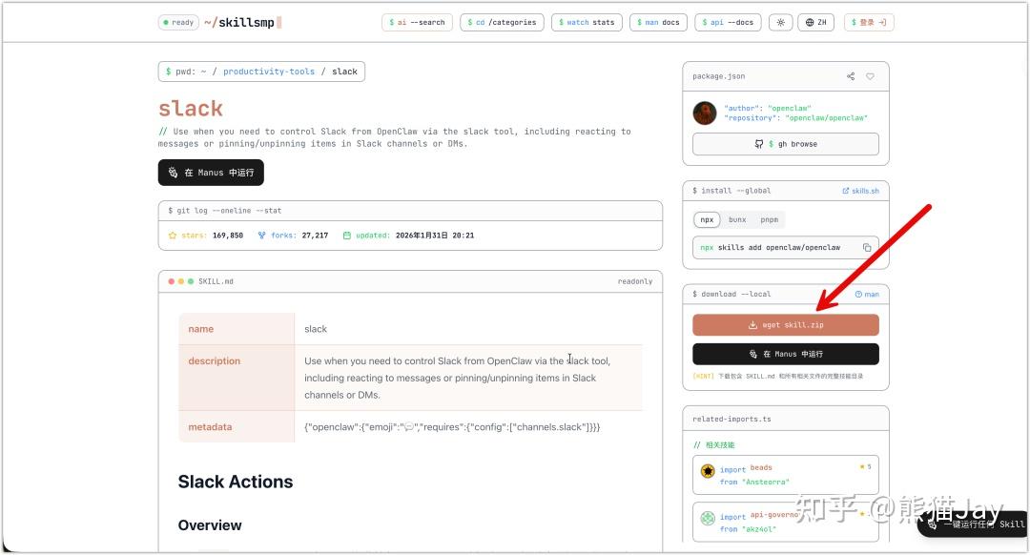Navigate to productivity-tools breadcrumb
Screen dimensions: 1030x555
(269, 72)
